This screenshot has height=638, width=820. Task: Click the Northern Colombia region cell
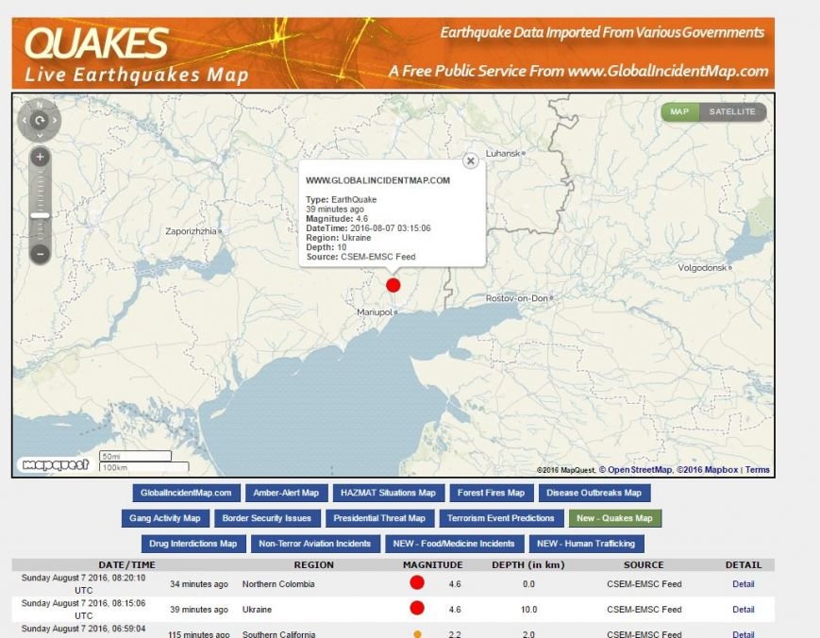[x=278, y=584]
